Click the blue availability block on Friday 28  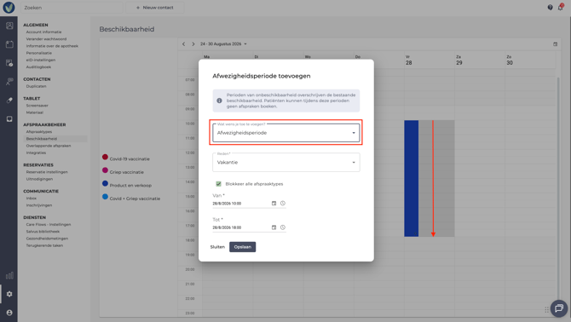tap(411, 178)
